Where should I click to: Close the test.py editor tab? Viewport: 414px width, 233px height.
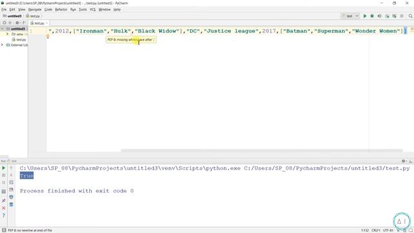[47, 23]
